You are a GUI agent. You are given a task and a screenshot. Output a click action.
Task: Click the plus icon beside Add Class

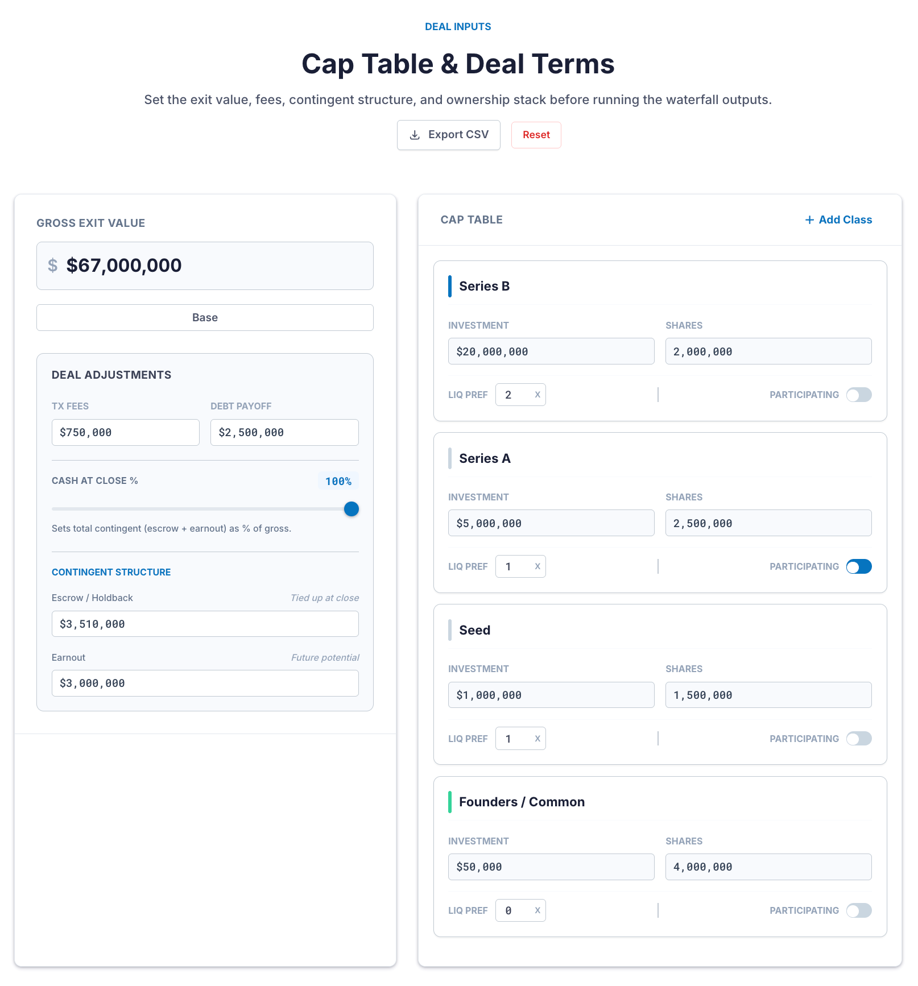[x=809, y=220]
